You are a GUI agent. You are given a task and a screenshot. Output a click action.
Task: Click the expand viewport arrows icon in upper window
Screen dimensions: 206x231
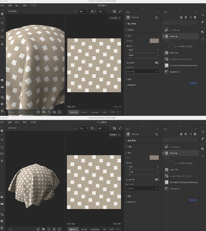[120, 11]
